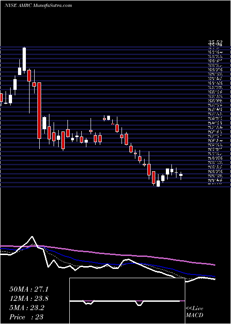Click the 50MA : 27.1 label
The height and width of the screenshot is (324, 231).
(x=29, y=289)
